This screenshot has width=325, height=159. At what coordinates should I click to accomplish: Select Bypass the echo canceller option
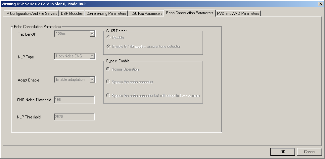coord(108,81)
